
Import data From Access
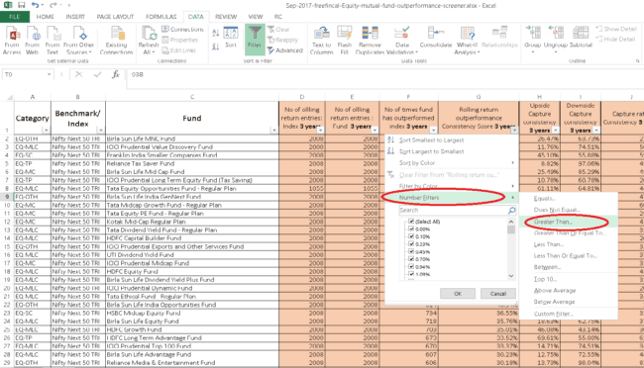click(x=12, y=41)
